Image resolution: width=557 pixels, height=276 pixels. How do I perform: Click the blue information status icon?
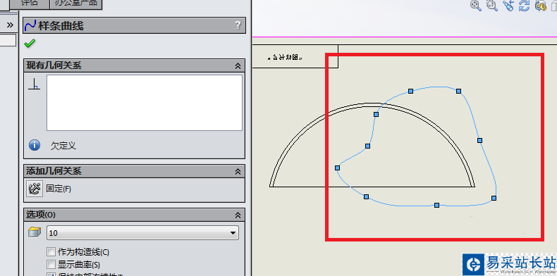pos(35,145)
